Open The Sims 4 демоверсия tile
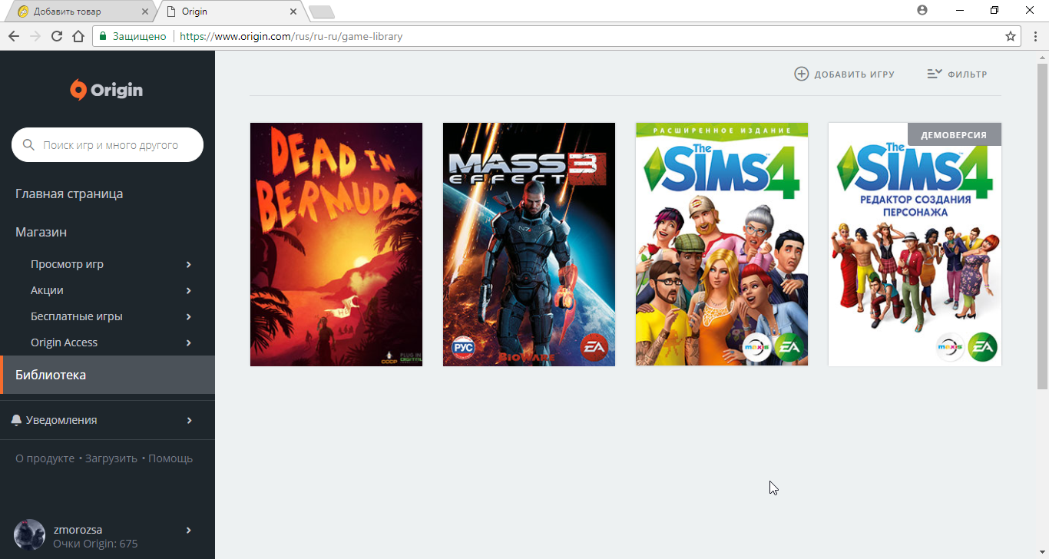Image resolution: width=1049 pixels, height=559 pixels. (x=915, y=244)
